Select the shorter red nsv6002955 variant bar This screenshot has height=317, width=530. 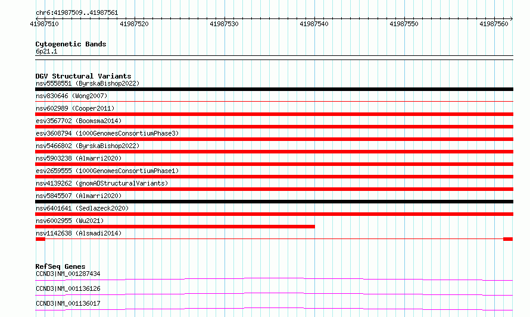(175, 227)
